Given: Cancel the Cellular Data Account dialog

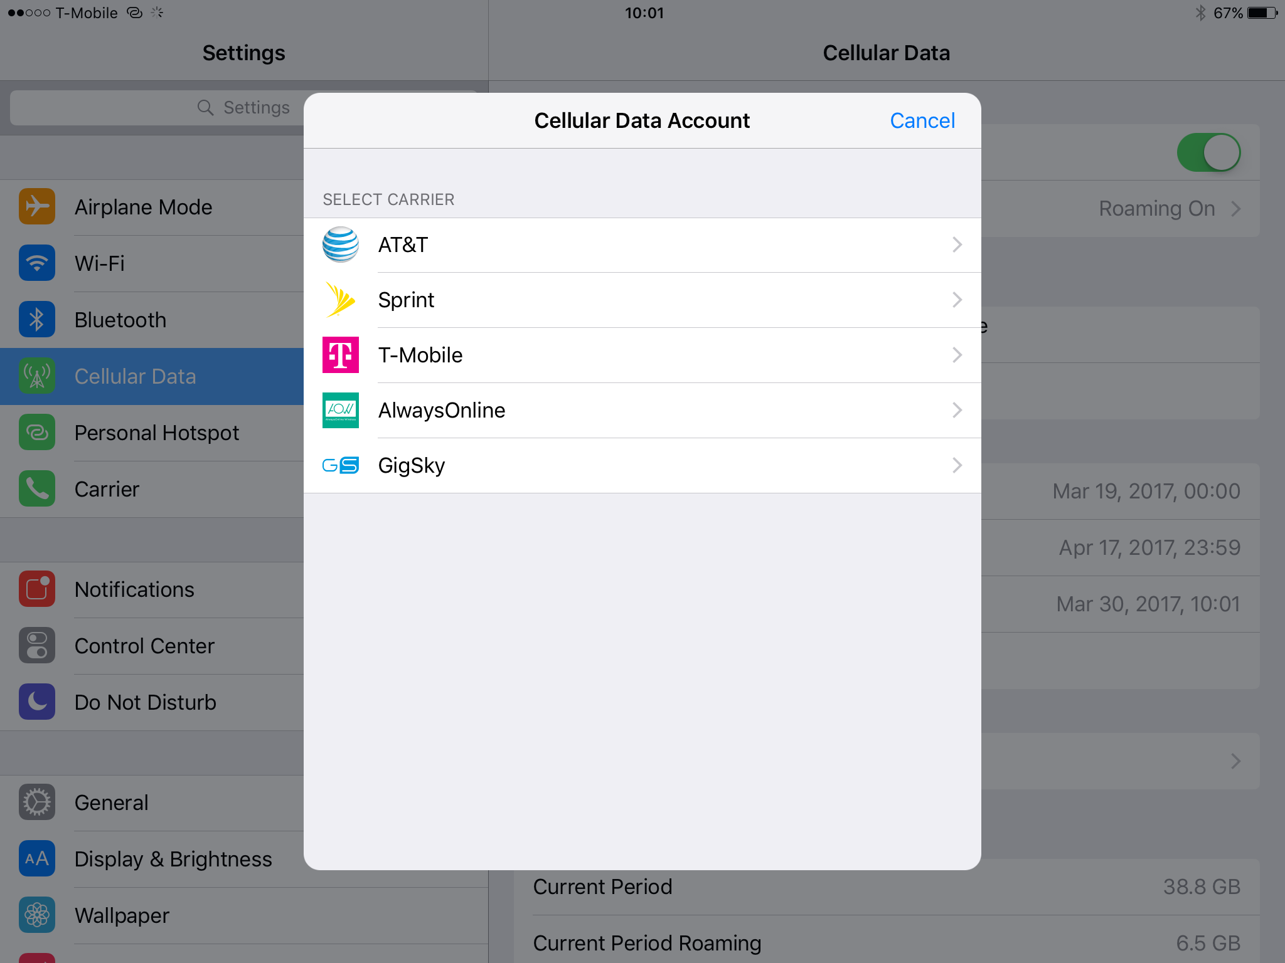Looking at the screenshot, I should [922, 120].
